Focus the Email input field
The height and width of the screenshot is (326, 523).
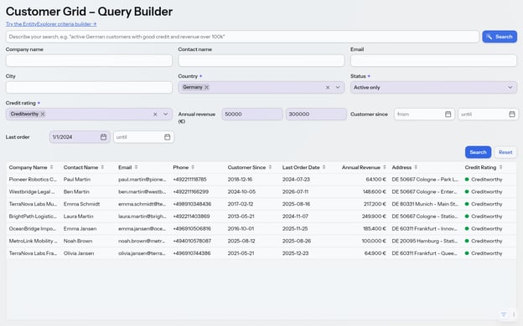(x=433, y=60)
